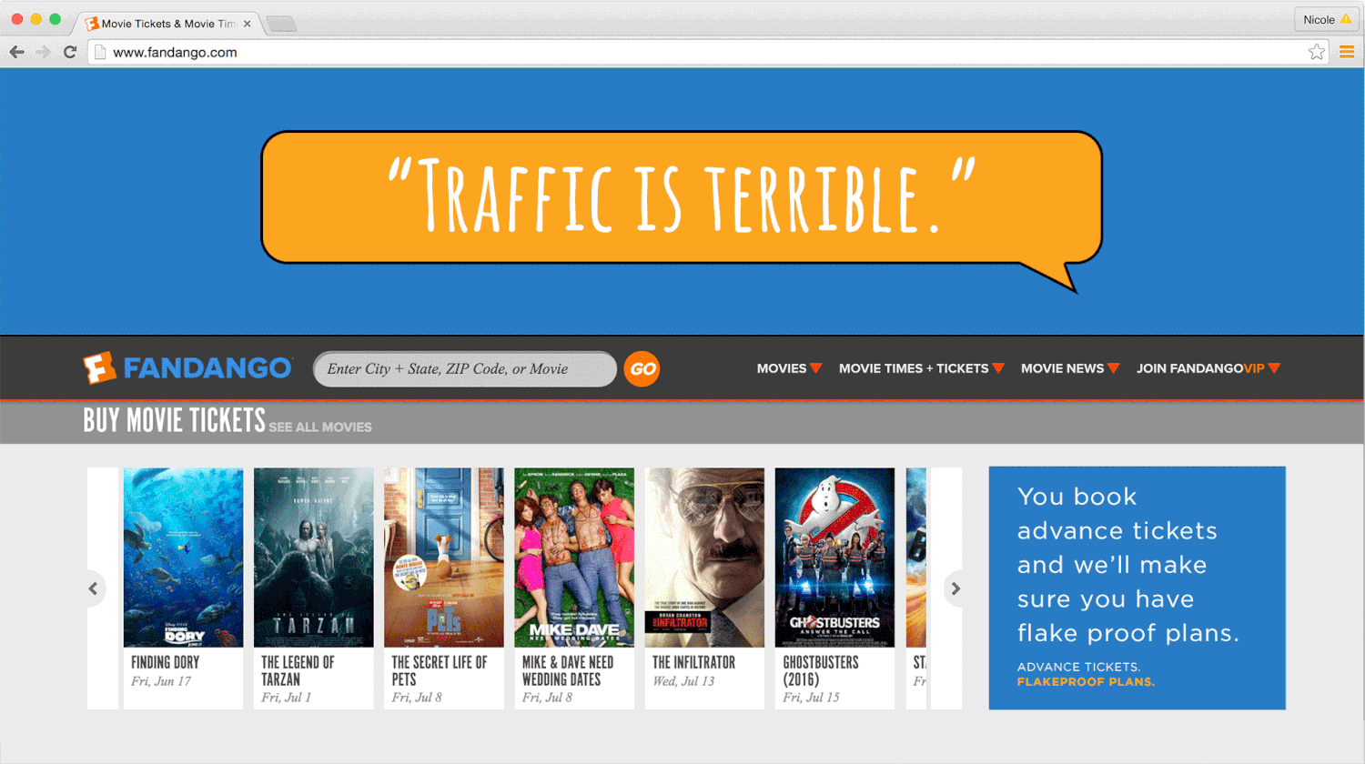1365x764 pixels.
Task: Close the Movie Tickets browser tab
Action: tap(248, 24)
